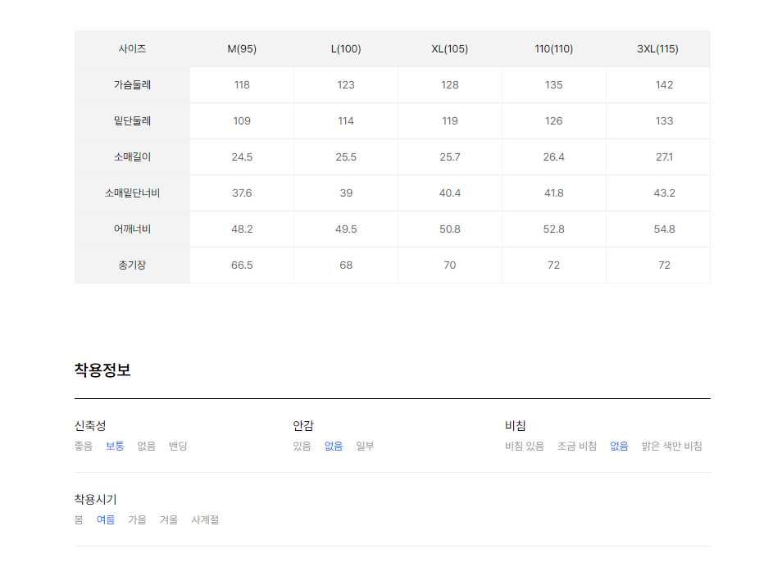Click sleeve hem width '37.6' cell

click(242, 193)
